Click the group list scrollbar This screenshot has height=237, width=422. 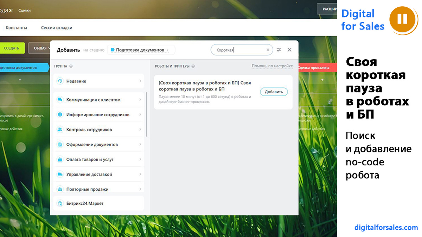point(147,114)
